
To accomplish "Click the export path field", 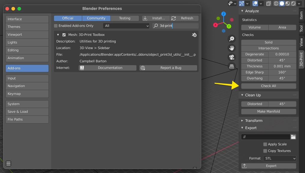I will click(x=266, y=137).
